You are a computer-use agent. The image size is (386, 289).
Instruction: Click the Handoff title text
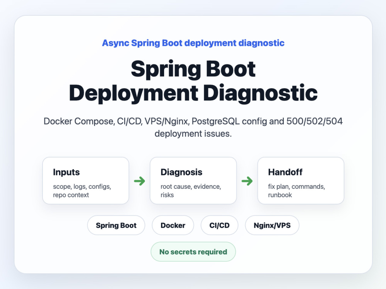(285, 172)
